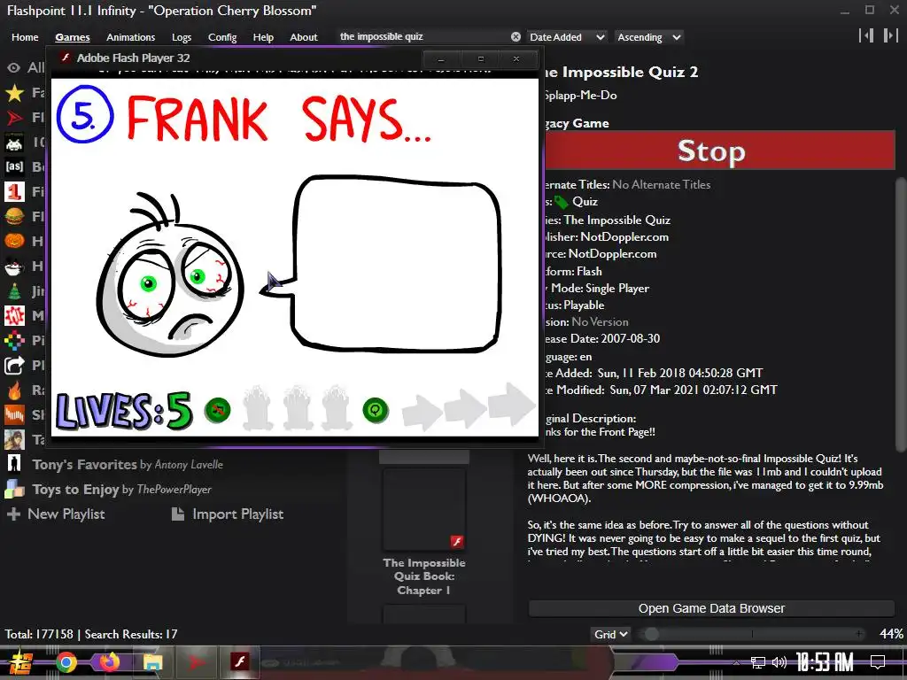Open the flame playlist icon
The image size is (907, 680).
click(14, 390)
